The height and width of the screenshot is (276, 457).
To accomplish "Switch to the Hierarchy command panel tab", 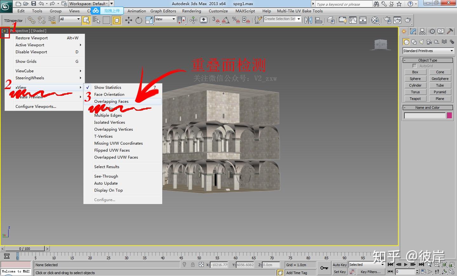I will tap(422, 31).
